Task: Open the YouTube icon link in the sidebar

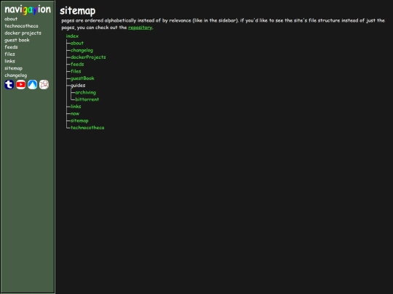Action: (x=21, y=84)
